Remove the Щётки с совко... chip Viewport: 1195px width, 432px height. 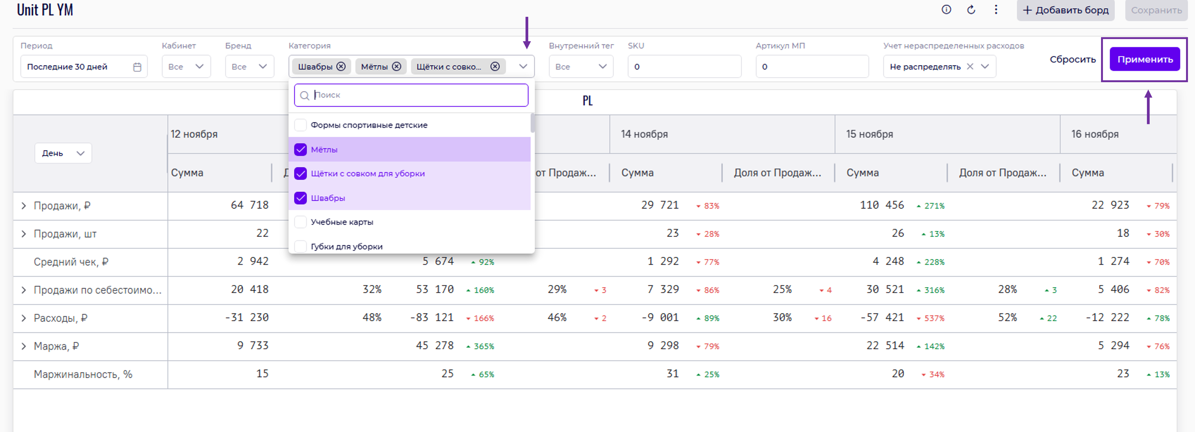(x=495, y=67)
